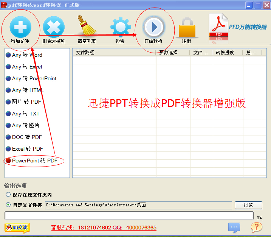Click the conversion progress bar
Viewport: 271px width, 237px height.
point(129,215)
